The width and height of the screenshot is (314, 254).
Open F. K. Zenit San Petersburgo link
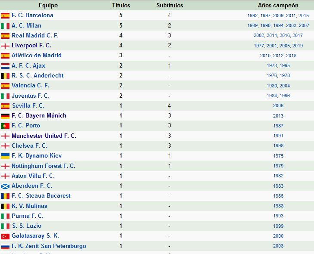49,246
